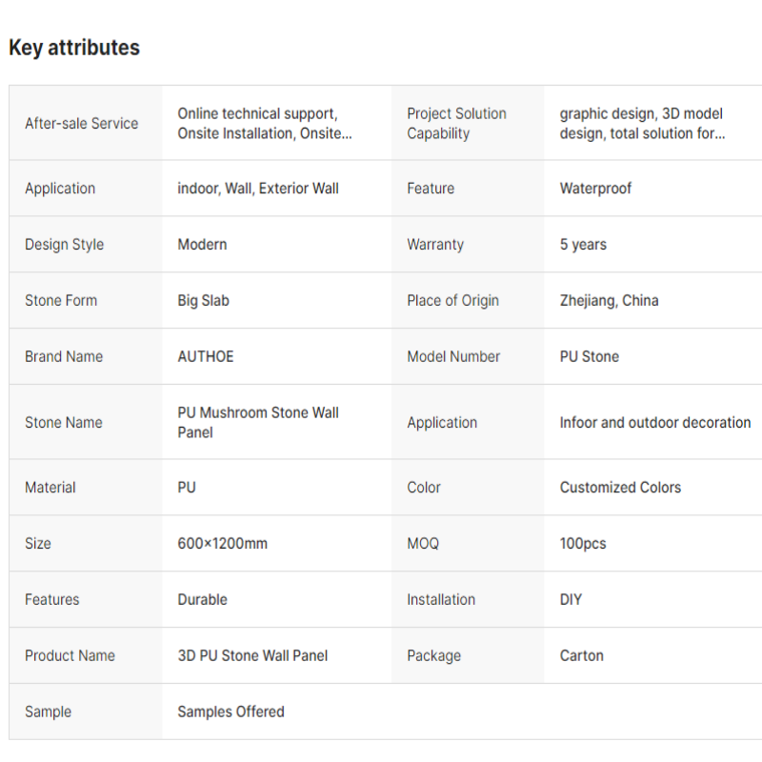Click the Big Slab stone form value

pyautogui.click(x=203, y=301)
